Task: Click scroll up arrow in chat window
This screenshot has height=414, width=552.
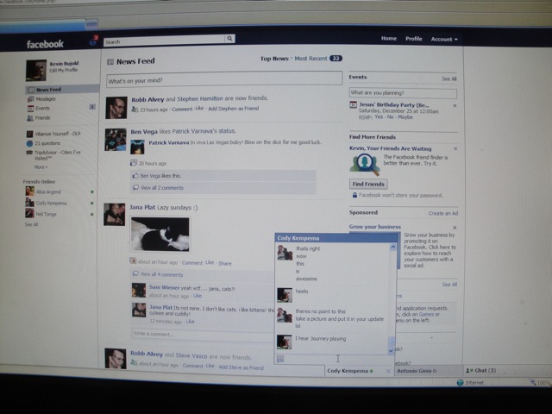Action: coord(392,248)
